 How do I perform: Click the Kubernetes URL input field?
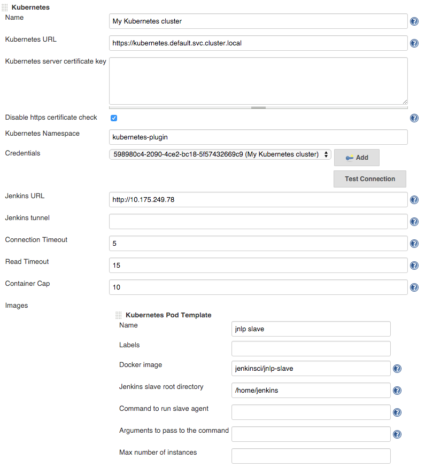pyautogui.click(x=258, y=43)
